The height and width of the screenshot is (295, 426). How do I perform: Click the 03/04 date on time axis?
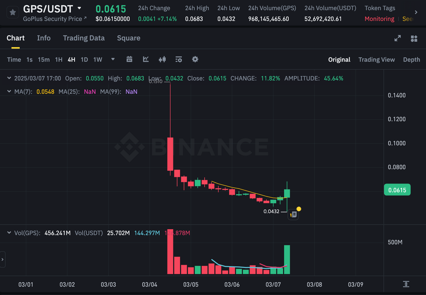pos(149,284)
